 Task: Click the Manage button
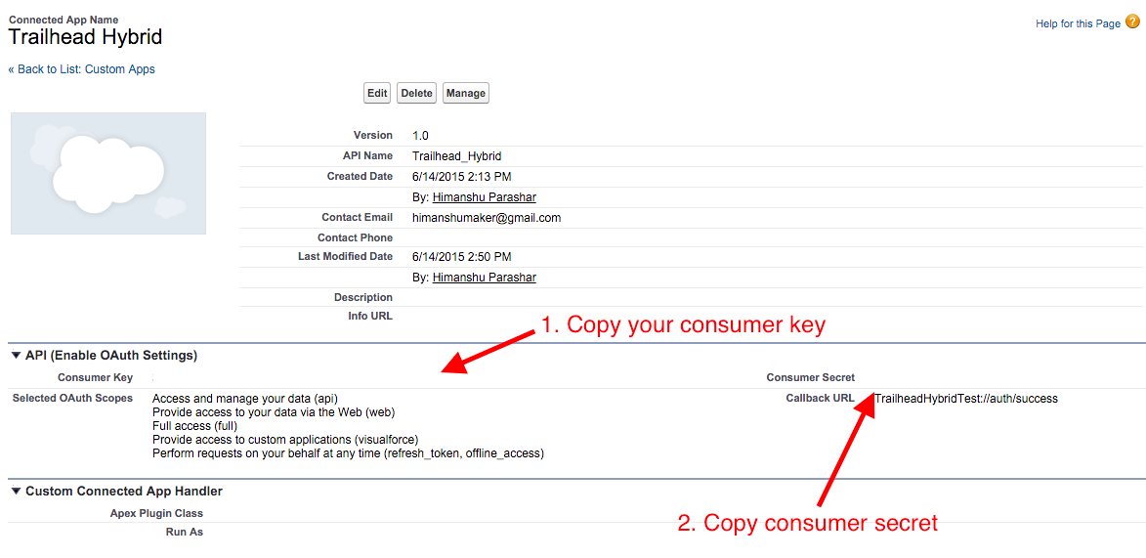pyautogui.click(x=466, y=93)
